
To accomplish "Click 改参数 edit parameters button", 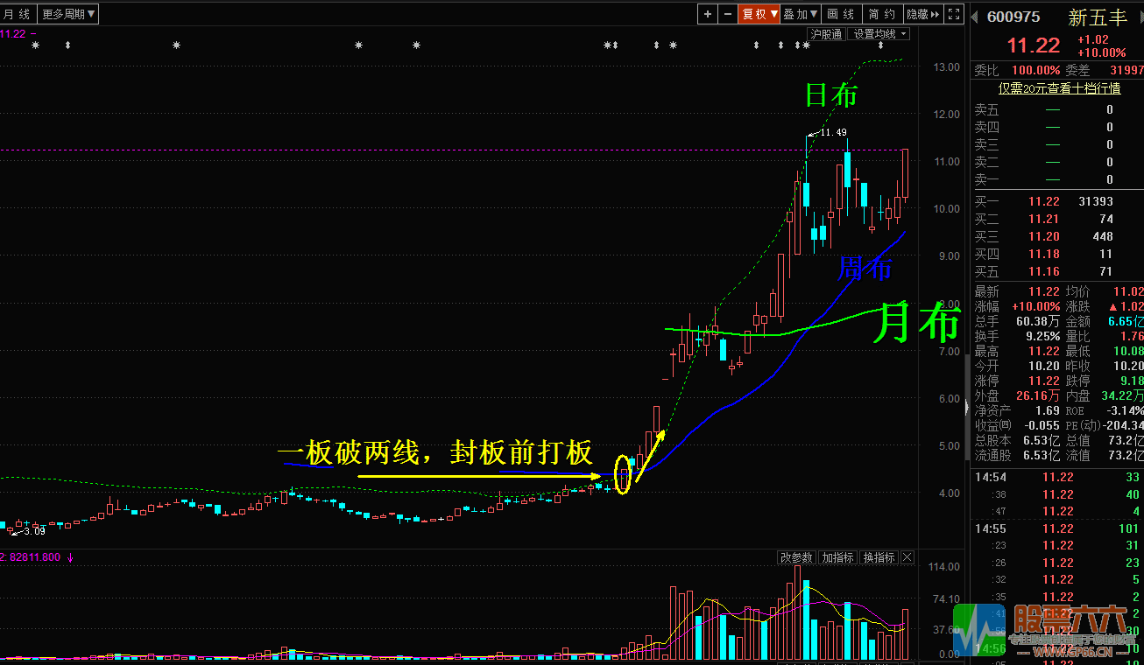I will [797, 557].
